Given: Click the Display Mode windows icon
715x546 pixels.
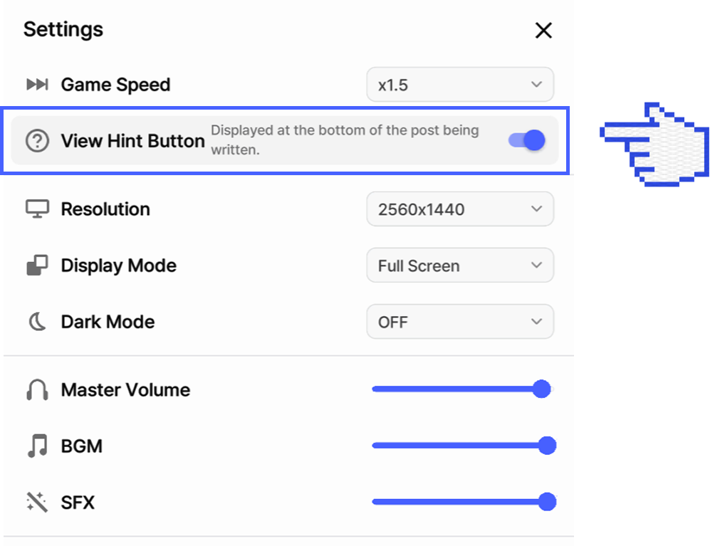Looking at the screenshot, I should coord(37,266).
